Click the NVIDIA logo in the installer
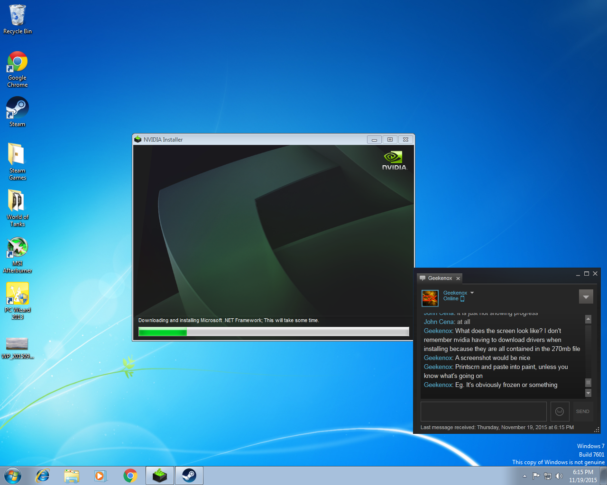The width and height of the screenshot is (607, 485). point(395,161)
